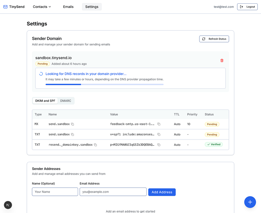Open the Next.js dev tools badge
The image size is (261, 213).
click(x=8, y=205)
